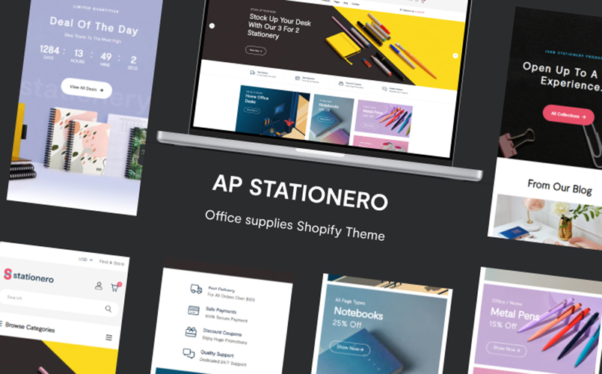This screenshot has width=602, height=374.
Task: Click the search magnifier icon
Action: (108, 309)
